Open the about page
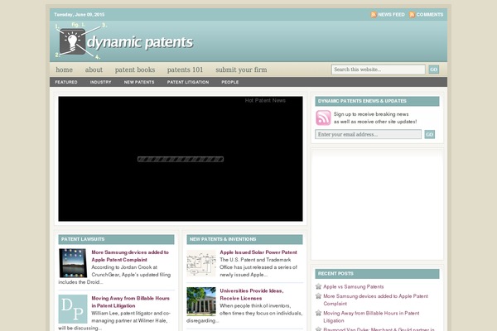Viewport: 497px width, 331px height. tap(94, 70)
